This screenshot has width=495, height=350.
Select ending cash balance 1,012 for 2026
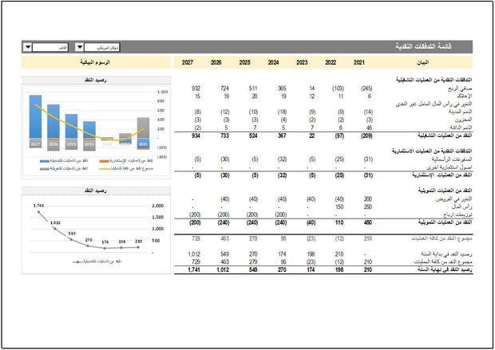[x=223, y=270]
